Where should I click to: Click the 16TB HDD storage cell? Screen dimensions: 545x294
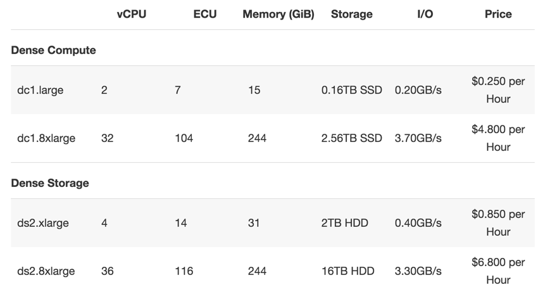(348, 271)
